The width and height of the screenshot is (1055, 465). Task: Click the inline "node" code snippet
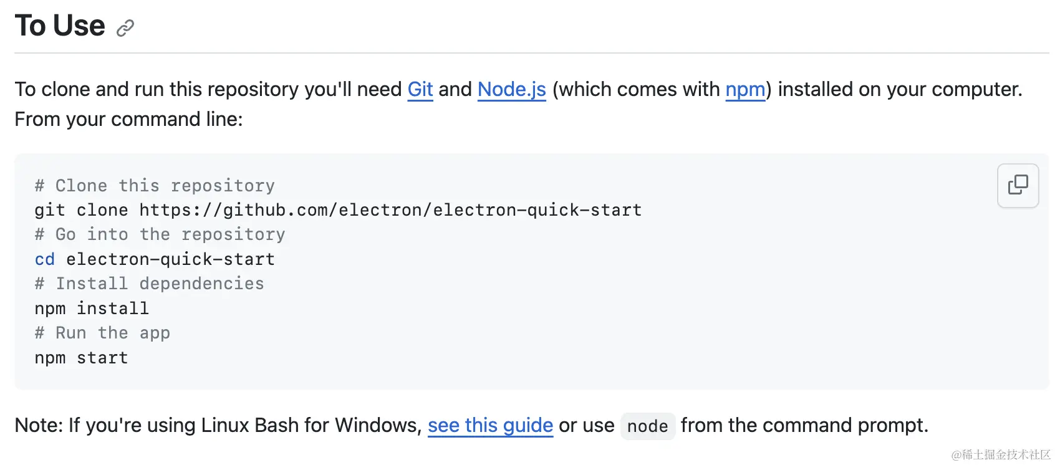pyautogui.click(x=647, y=426)
